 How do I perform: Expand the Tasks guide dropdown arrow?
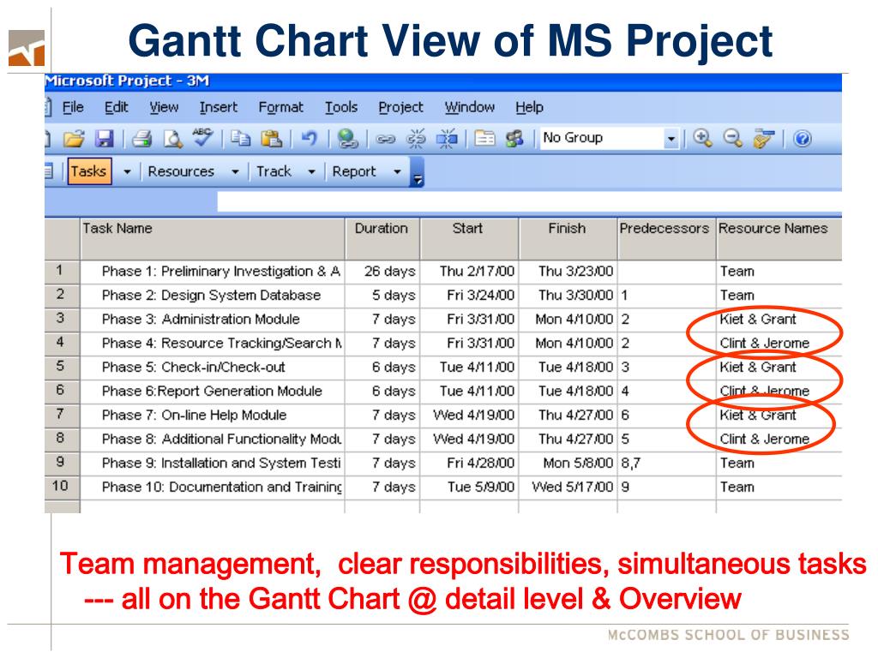pyautogui.click(x=127, y=171)
